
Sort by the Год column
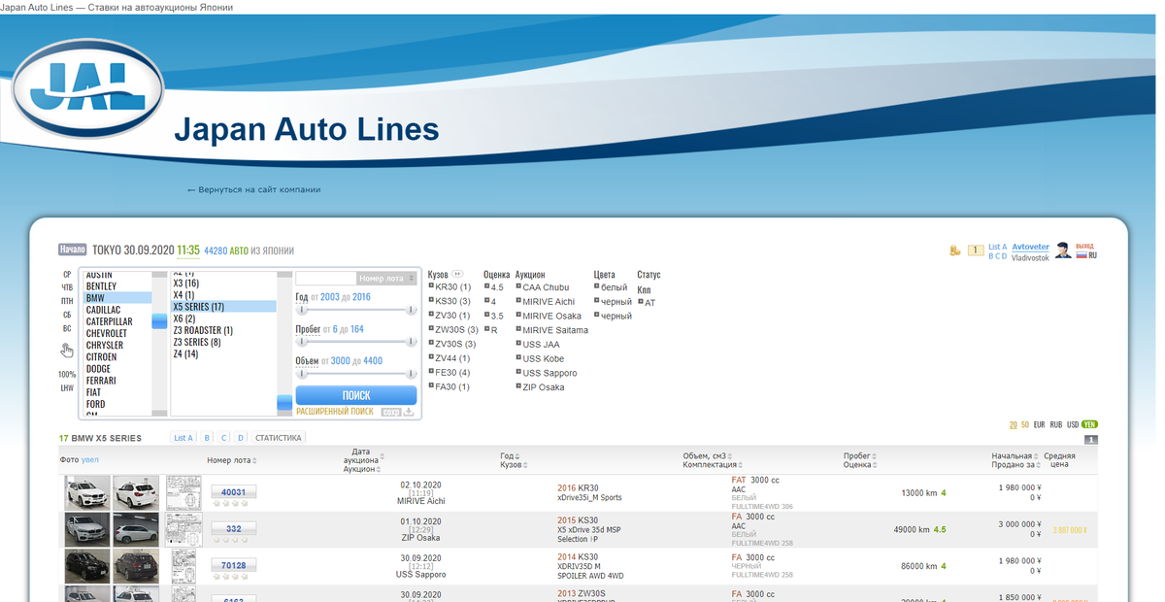coord(509,455)
